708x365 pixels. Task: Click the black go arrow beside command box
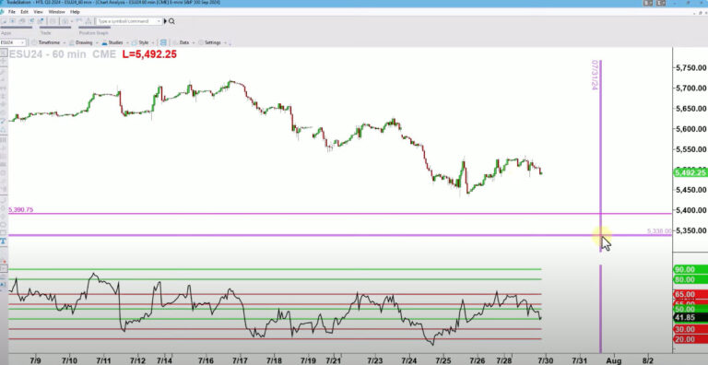(x=165, y=21)
